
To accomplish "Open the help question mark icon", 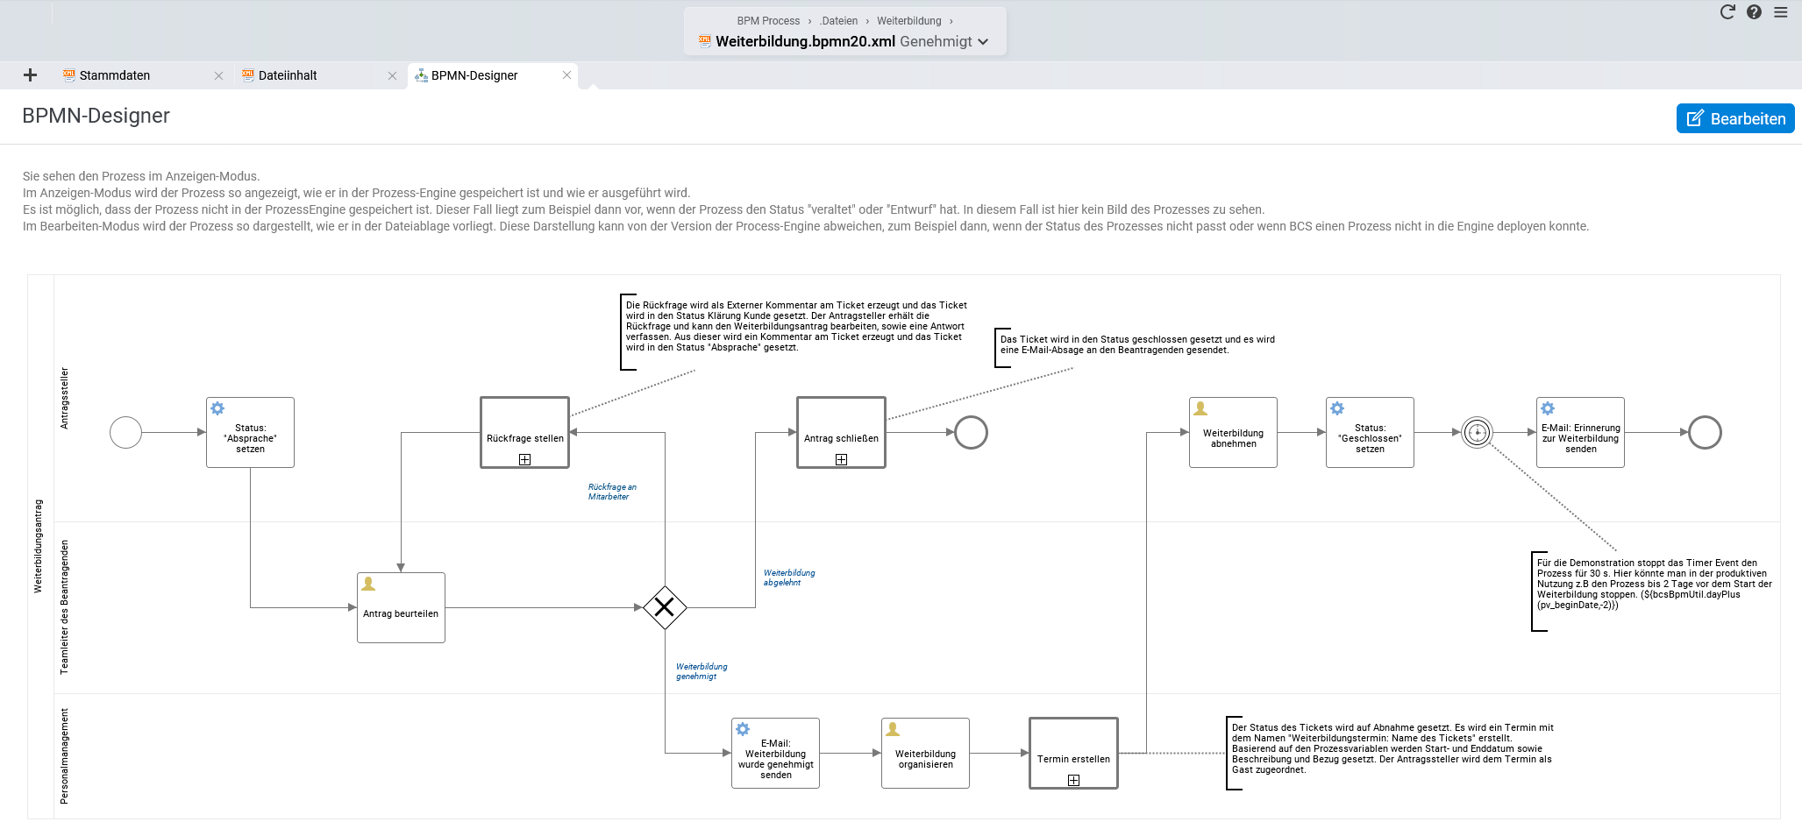I will point(1754,12).
